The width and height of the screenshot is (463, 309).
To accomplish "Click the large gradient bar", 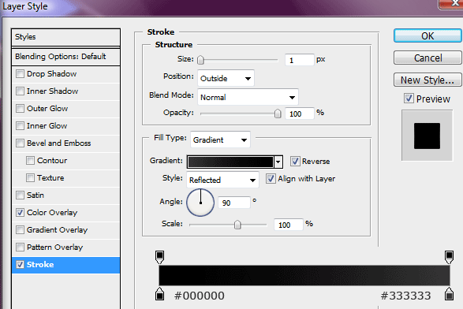I will click(304, 275).
